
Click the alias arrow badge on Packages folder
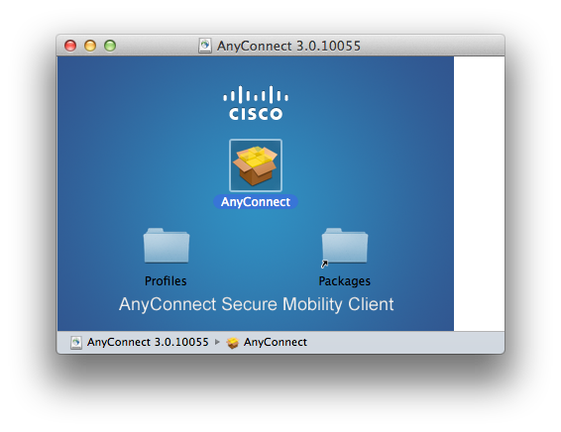(x=324, y=264)
